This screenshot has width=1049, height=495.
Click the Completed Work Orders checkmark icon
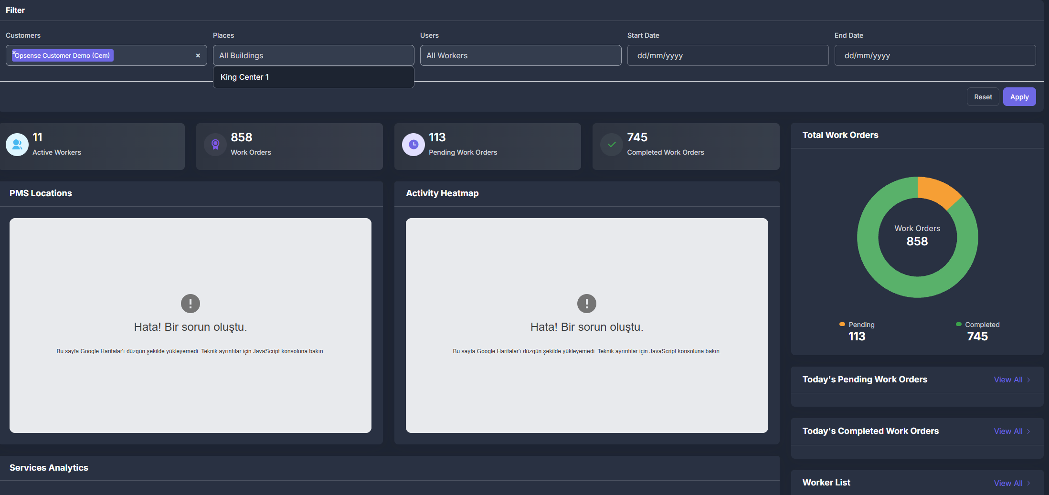coord(612,145)
